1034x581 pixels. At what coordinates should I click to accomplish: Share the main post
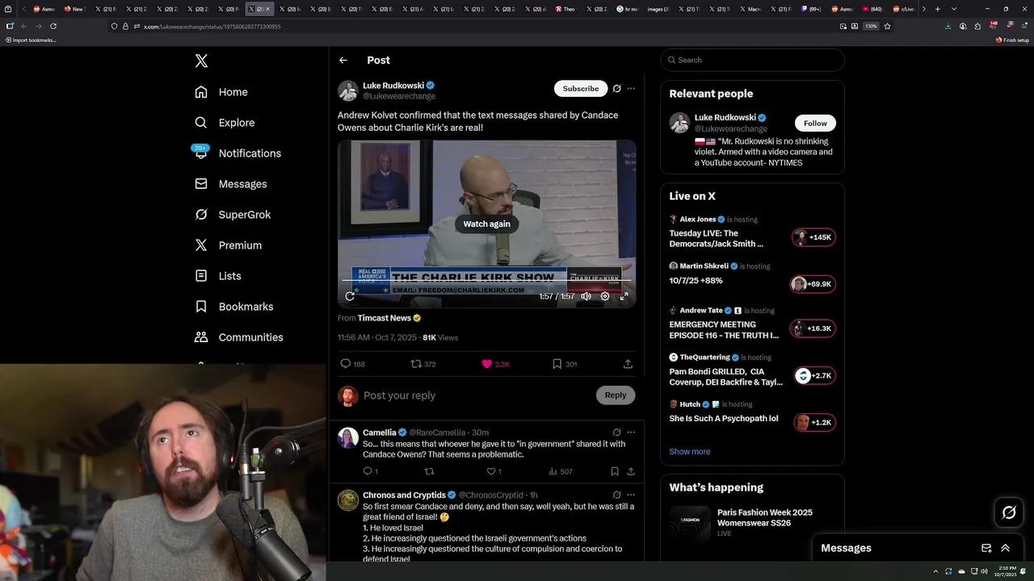(628, 364)
